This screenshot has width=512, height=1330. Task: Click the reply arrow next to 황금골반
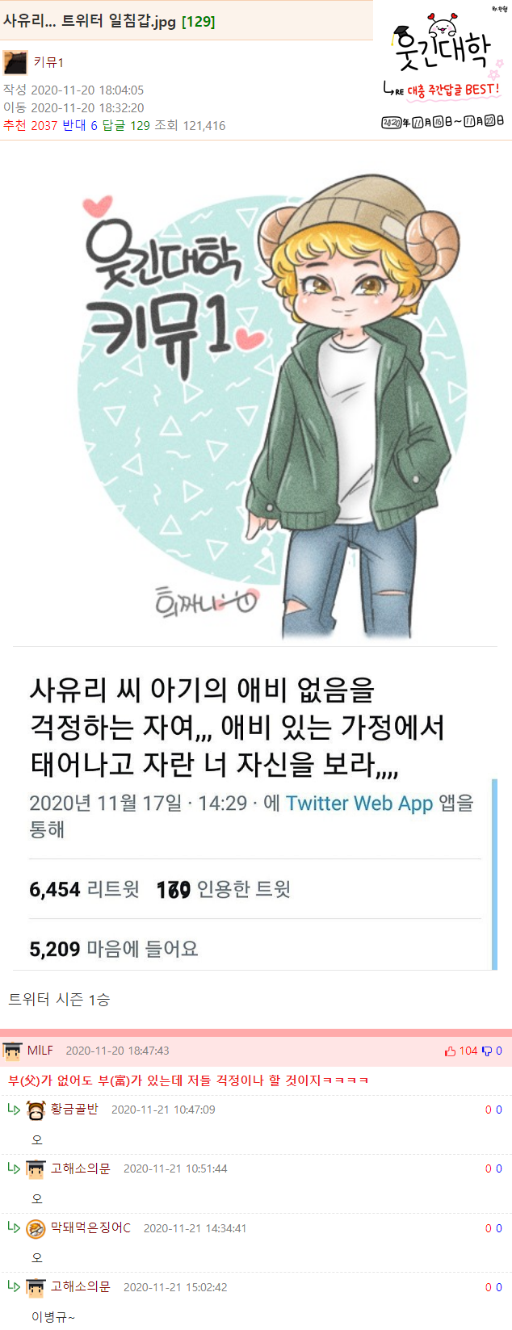[x=14, y=1110]
